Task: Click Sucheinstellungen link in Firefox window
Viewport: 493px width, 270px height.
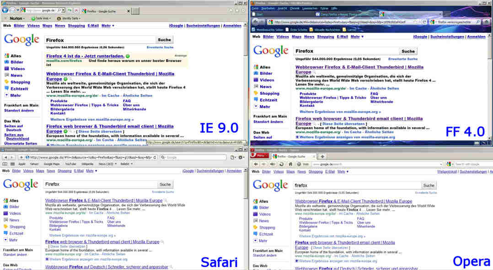Action: point(447,36)
